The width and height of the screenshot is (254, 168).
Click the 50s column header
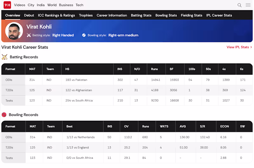click(208, 69)
